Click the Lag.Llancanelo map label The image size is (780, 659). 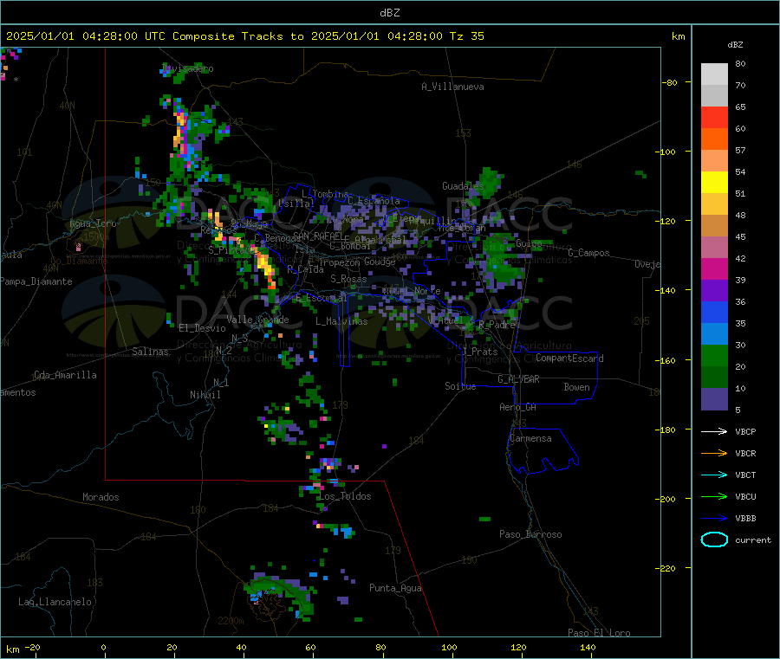point(55,602)
